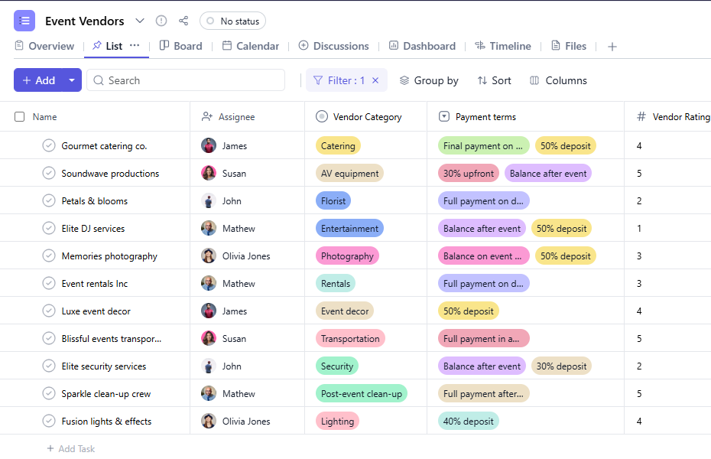This screenshot has width=711, height=459.
Task: Mark Fusion lights & effects task complete
Action: (x=48, y=422)
